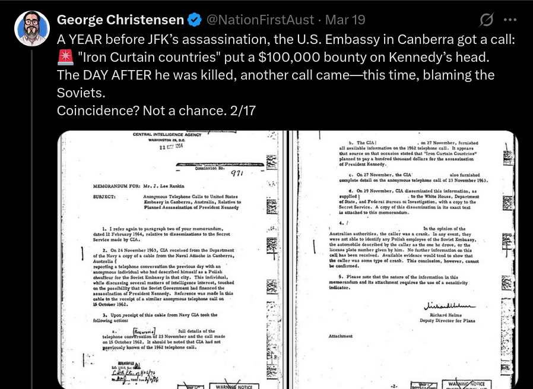Click the Attachment label on the right page
The image size is (533, 389).
pos(340,336)
